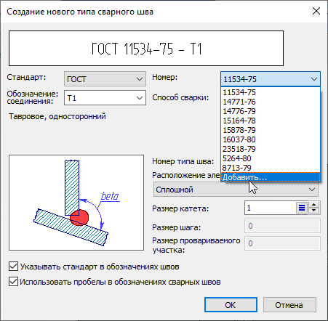Pick 15164-78 in the list

(271, 121)
